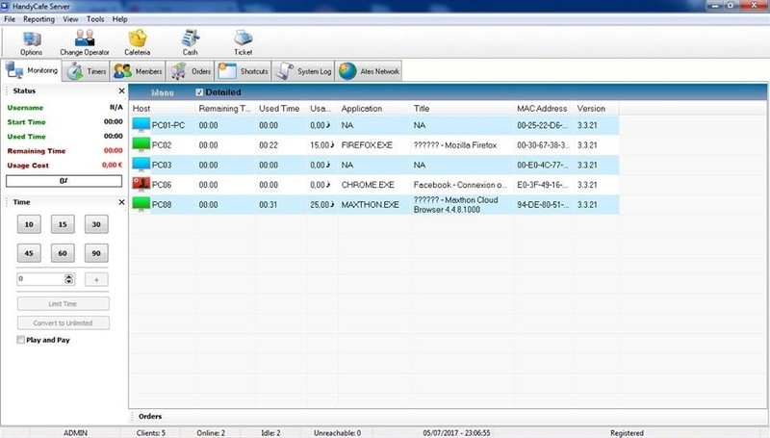This screenshot has width=770, height=438.
Task: Enable the Play and Pay checkbox
Action: tap(20, 340)
